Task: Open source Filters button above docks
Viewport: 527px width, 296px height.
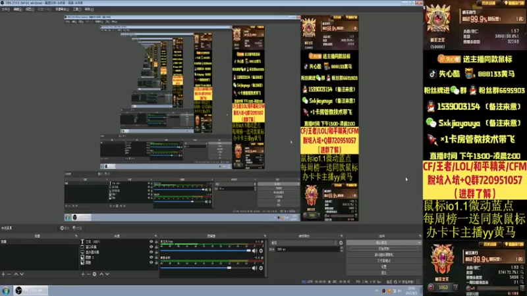Action: 77,228
